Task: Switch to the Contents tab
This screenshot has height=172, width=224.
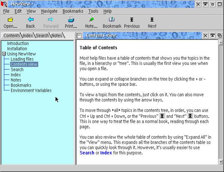Action: pyautogui.click(x=12, y=36)
